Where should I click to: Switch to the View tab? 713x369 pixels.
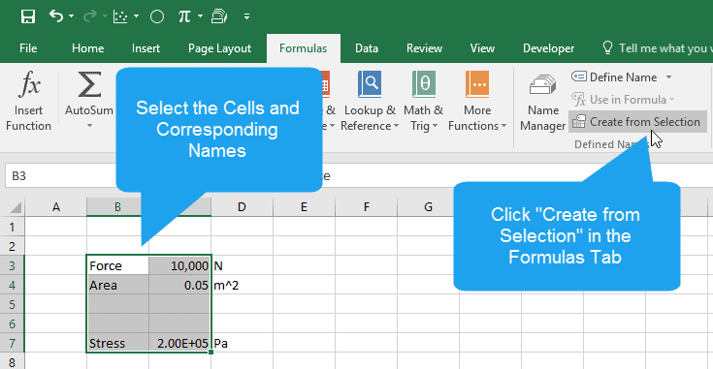(x=482, y=48)
